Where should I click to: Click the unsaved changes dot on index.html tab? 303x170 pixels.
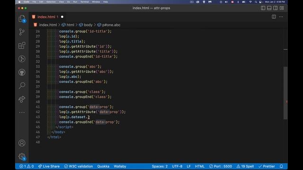[62, 17]
